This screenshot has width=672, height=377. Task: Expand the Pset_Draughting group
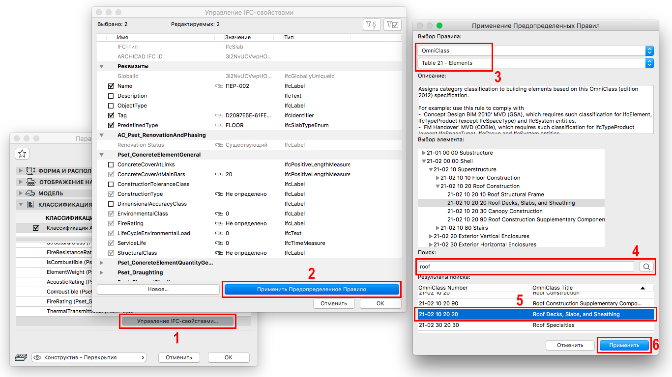102,272
